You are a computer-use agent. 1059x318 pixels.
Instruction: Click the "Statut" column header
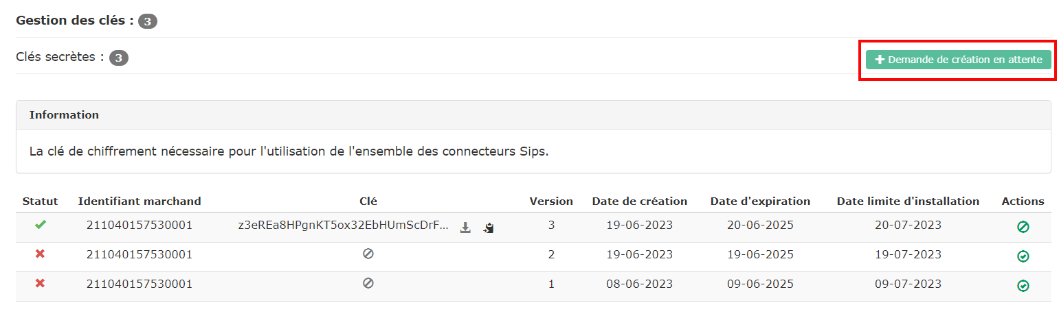point(40,201)
